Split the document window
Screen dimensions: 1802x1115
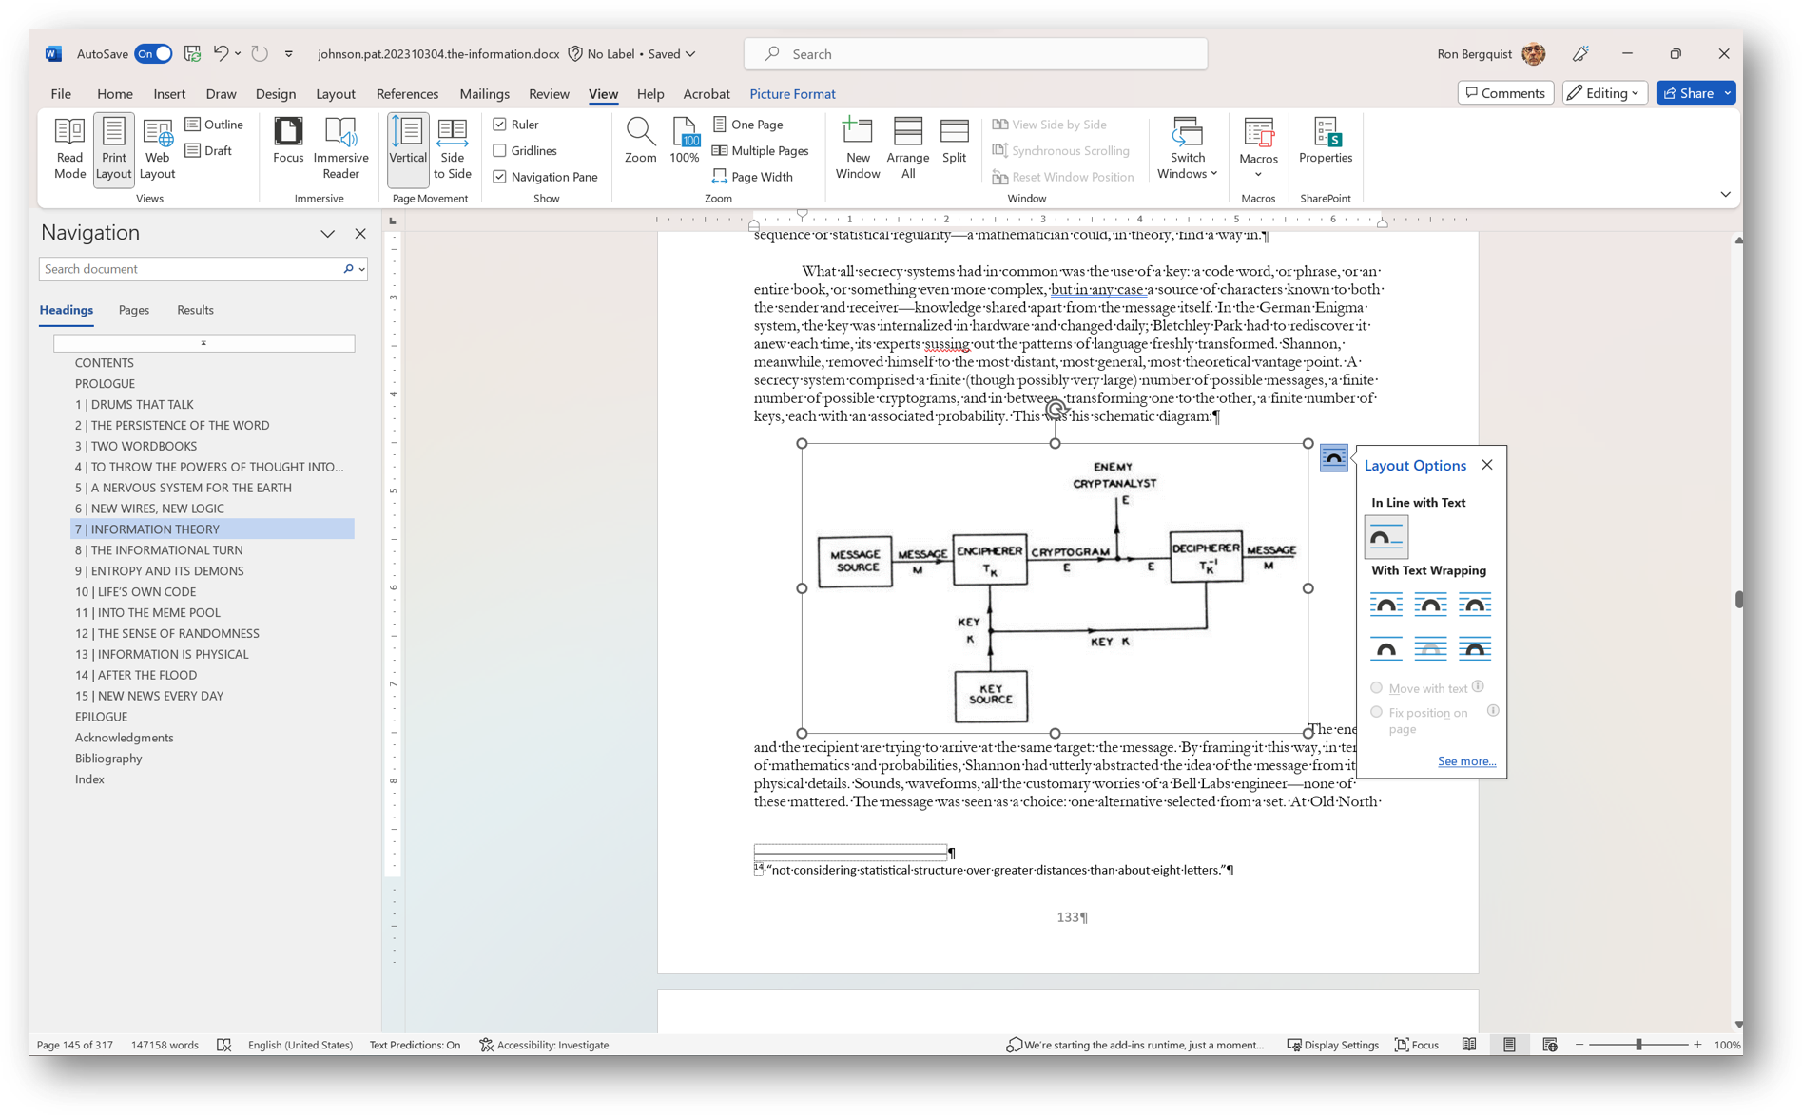tap(954, 143)
